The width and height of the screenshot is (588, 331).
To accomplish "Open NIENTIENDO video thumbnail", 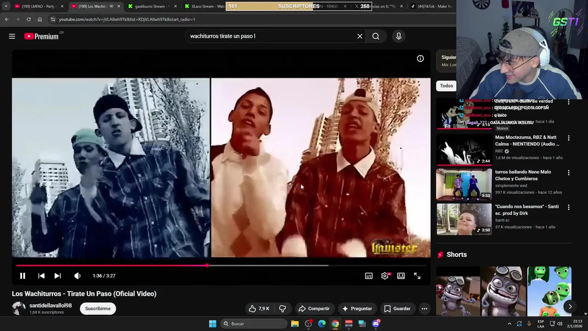I will (464, 149).
